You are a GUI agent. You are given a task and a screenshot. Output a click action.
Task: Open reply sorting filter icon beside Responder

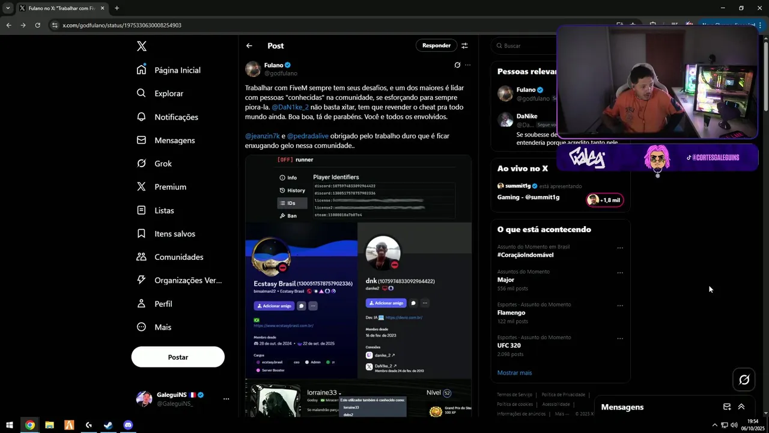(x=464, y=46)
